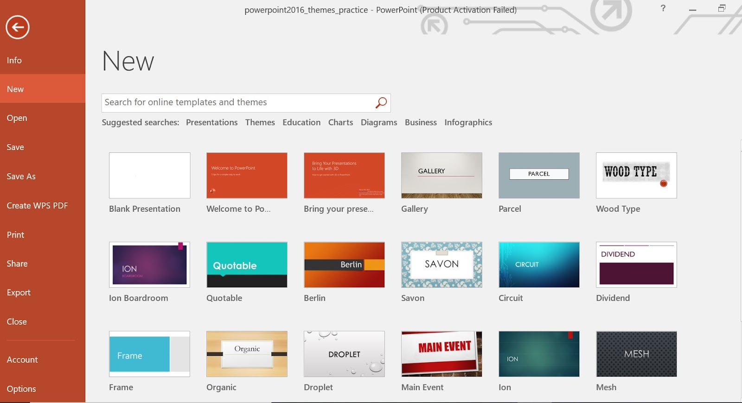Search suggested term Business

pos(421,123)
